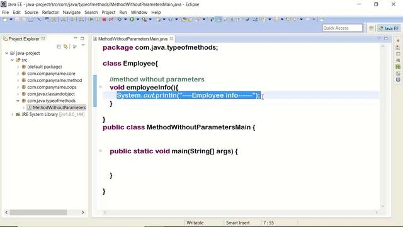This screenshot has width=403, height=227.
Task: Open dropdown next to the New icon
Action: coord(11,20)
